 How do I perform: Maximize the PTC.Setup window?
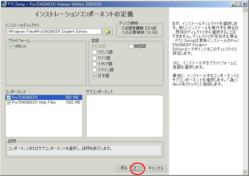(238, 4)
